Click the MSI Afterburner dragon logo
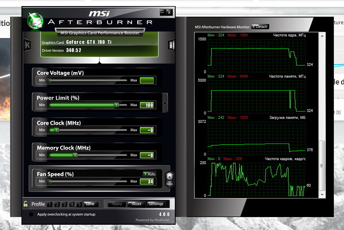This screenshot has width=344, height=230. tap(35, 21)
